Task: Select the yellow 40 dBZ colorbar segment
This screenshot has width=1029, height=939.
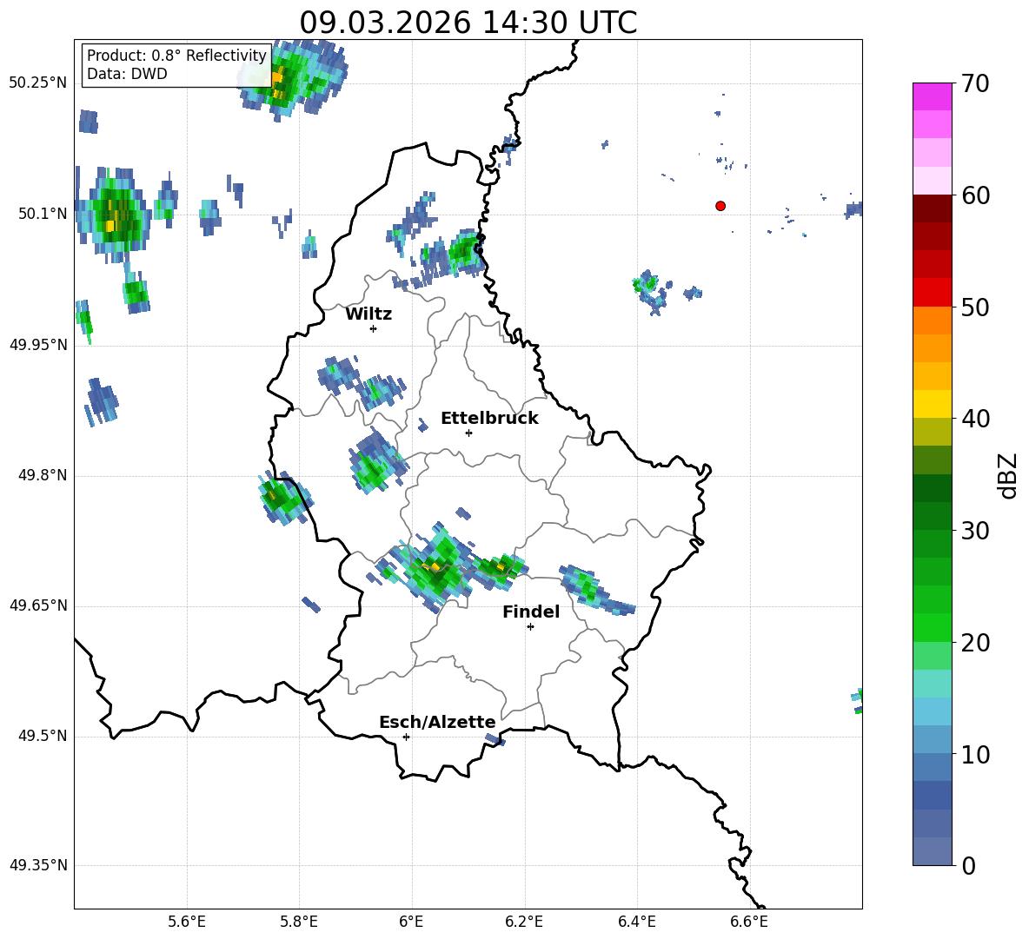Action: point(932,404)
